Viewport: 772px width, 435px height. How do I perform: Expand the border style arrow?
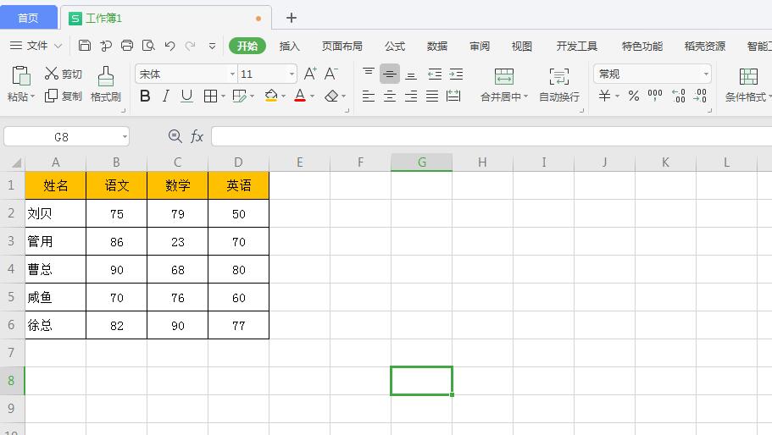point(223,96)
